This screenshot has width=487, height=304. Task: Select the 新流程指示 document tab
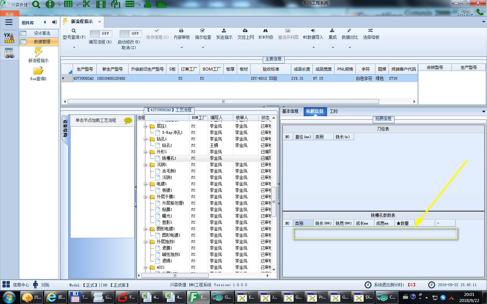pyautogui.click(x=82, y=21)
